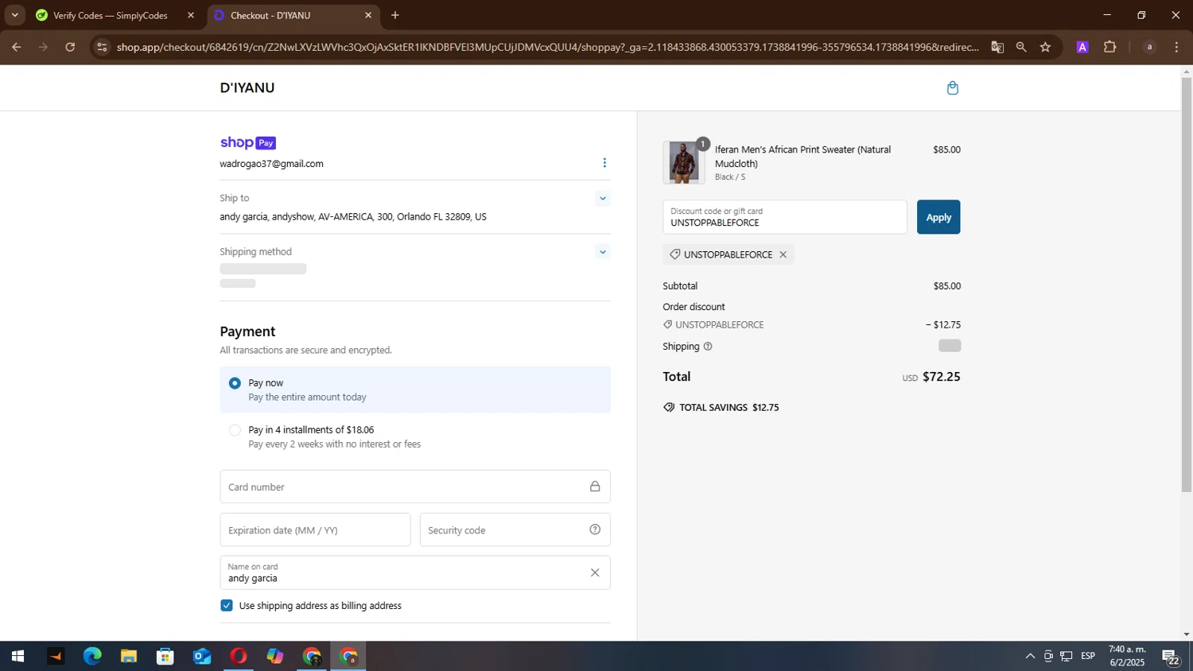Open a new browser tab

click(x=395, y=15)
